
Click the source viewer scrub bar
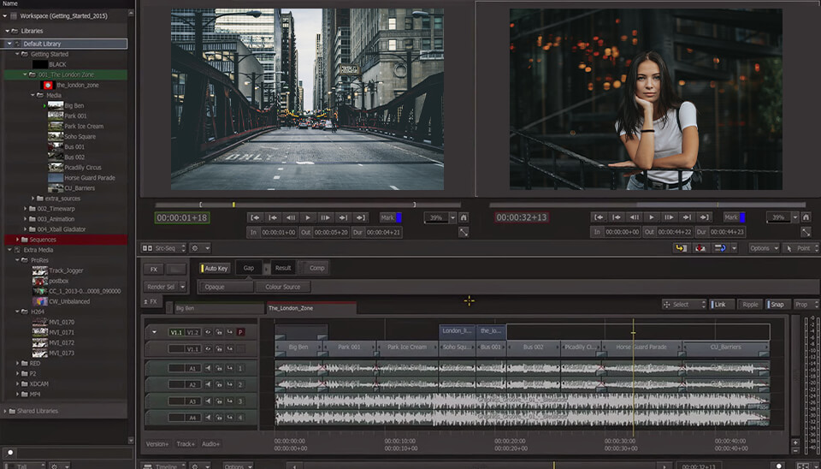pos(308,205)
